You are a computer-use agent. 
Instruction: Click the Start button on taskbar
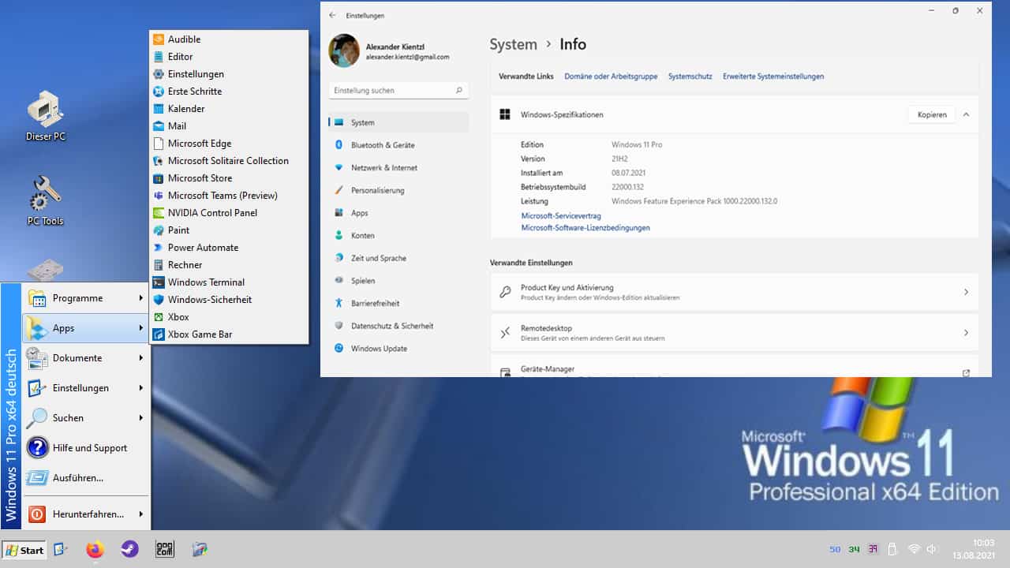24,550
